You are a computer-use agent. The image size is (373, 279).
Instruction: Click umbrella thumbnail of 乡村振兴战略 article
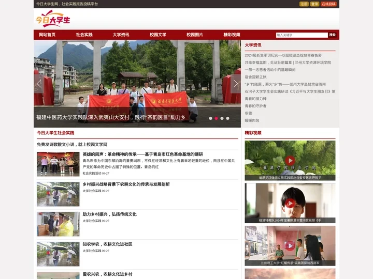[58, 194]
